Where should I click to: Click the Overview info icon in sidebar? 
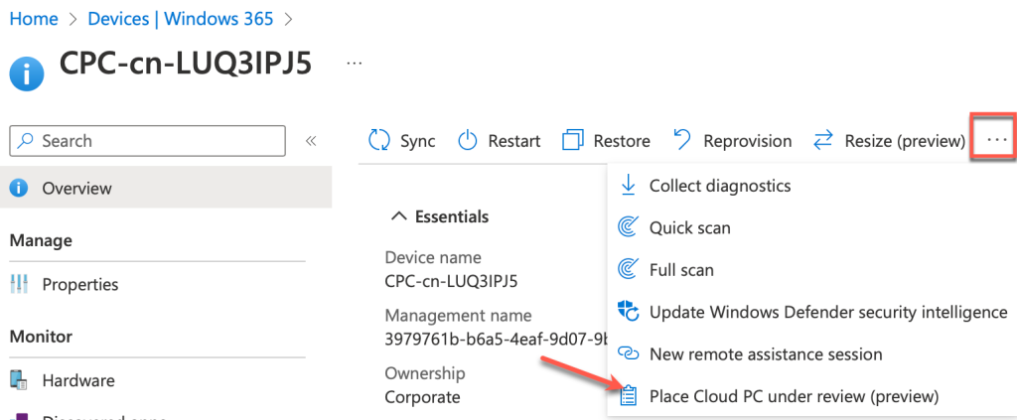point(20,189)
